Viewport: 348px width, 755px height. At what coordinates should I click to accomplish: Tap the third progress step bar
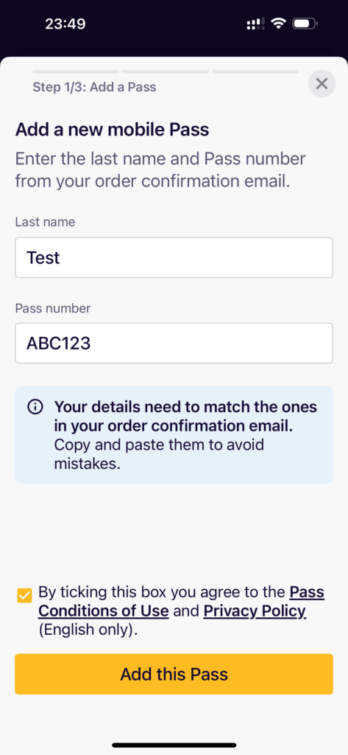[x=255, y=72]
